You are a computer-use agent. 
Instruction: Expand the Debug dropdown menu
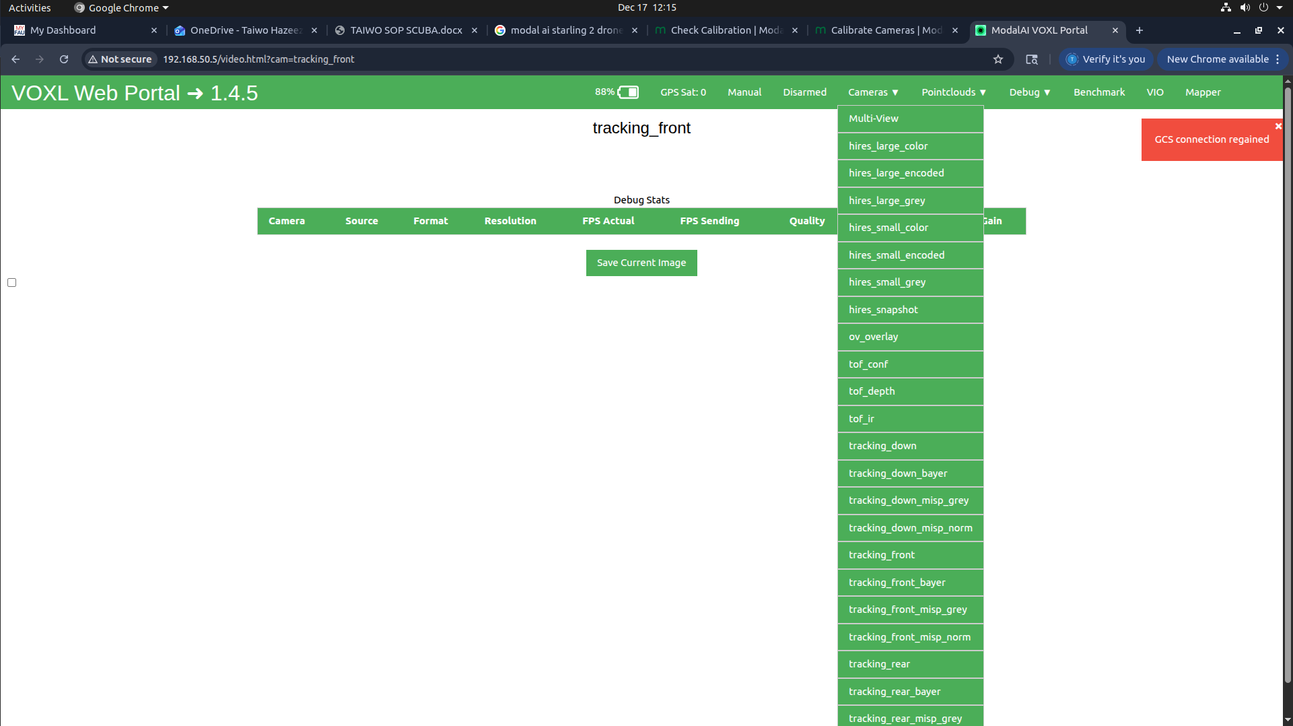point(1029,92)
